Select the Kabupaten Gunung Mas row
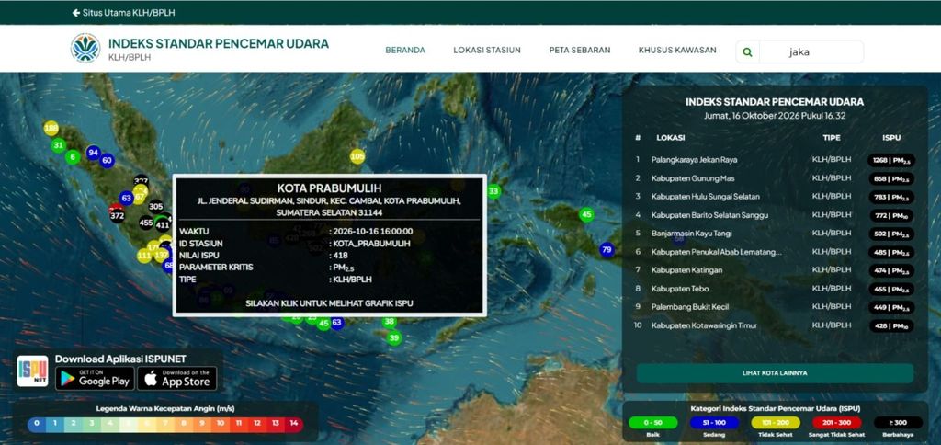Screen dimensions: 941x445 pyautogui.click(x=775, y=179)
